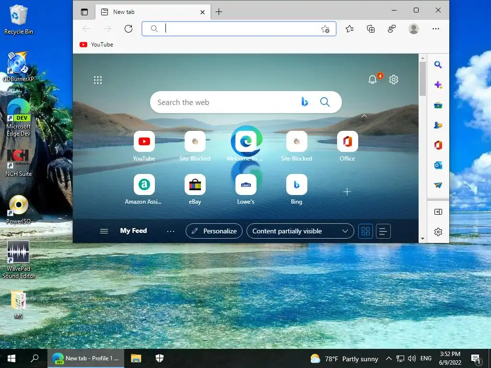This screenshot has height=368, width=491.
Task: Open the sidebar Search icon
Action: [438, 65]
